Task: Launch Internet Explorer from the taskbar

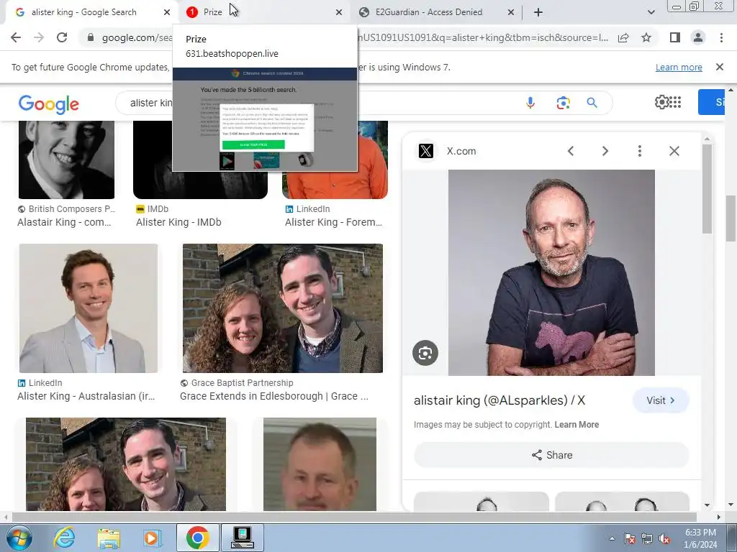Action: point(64,538)
